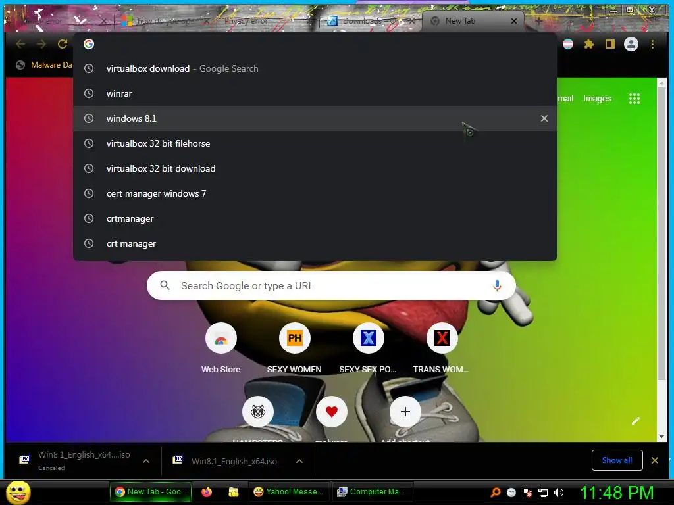Click the canceled Win8.1 ISO file icon
Screen dimensions: 674x505
point(25,460)
